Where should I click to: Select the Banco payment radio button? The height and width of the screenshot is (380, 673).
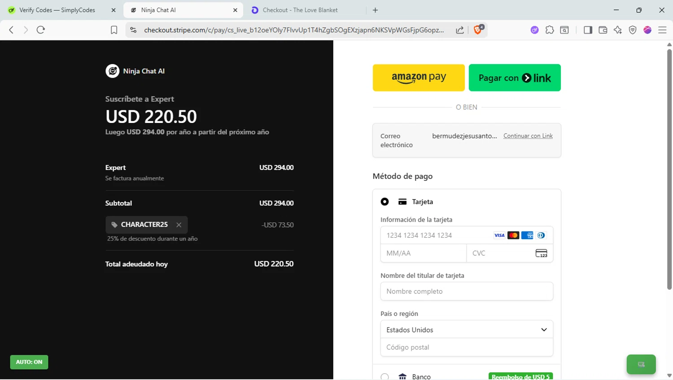pyautogui.click(x=385, y=377)
